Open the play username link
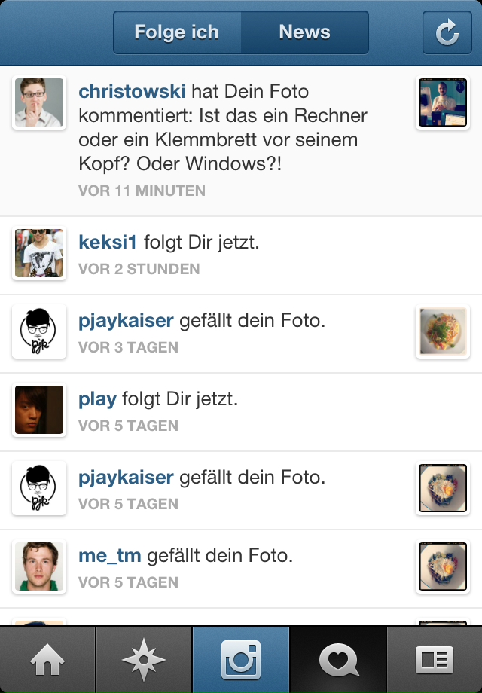This screenshot has width=482, height=693. [98, 399]
